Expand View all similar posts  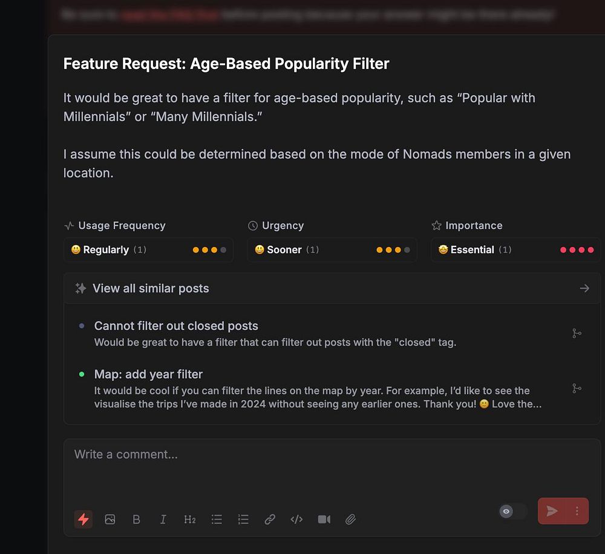click(x=332, y=288)
